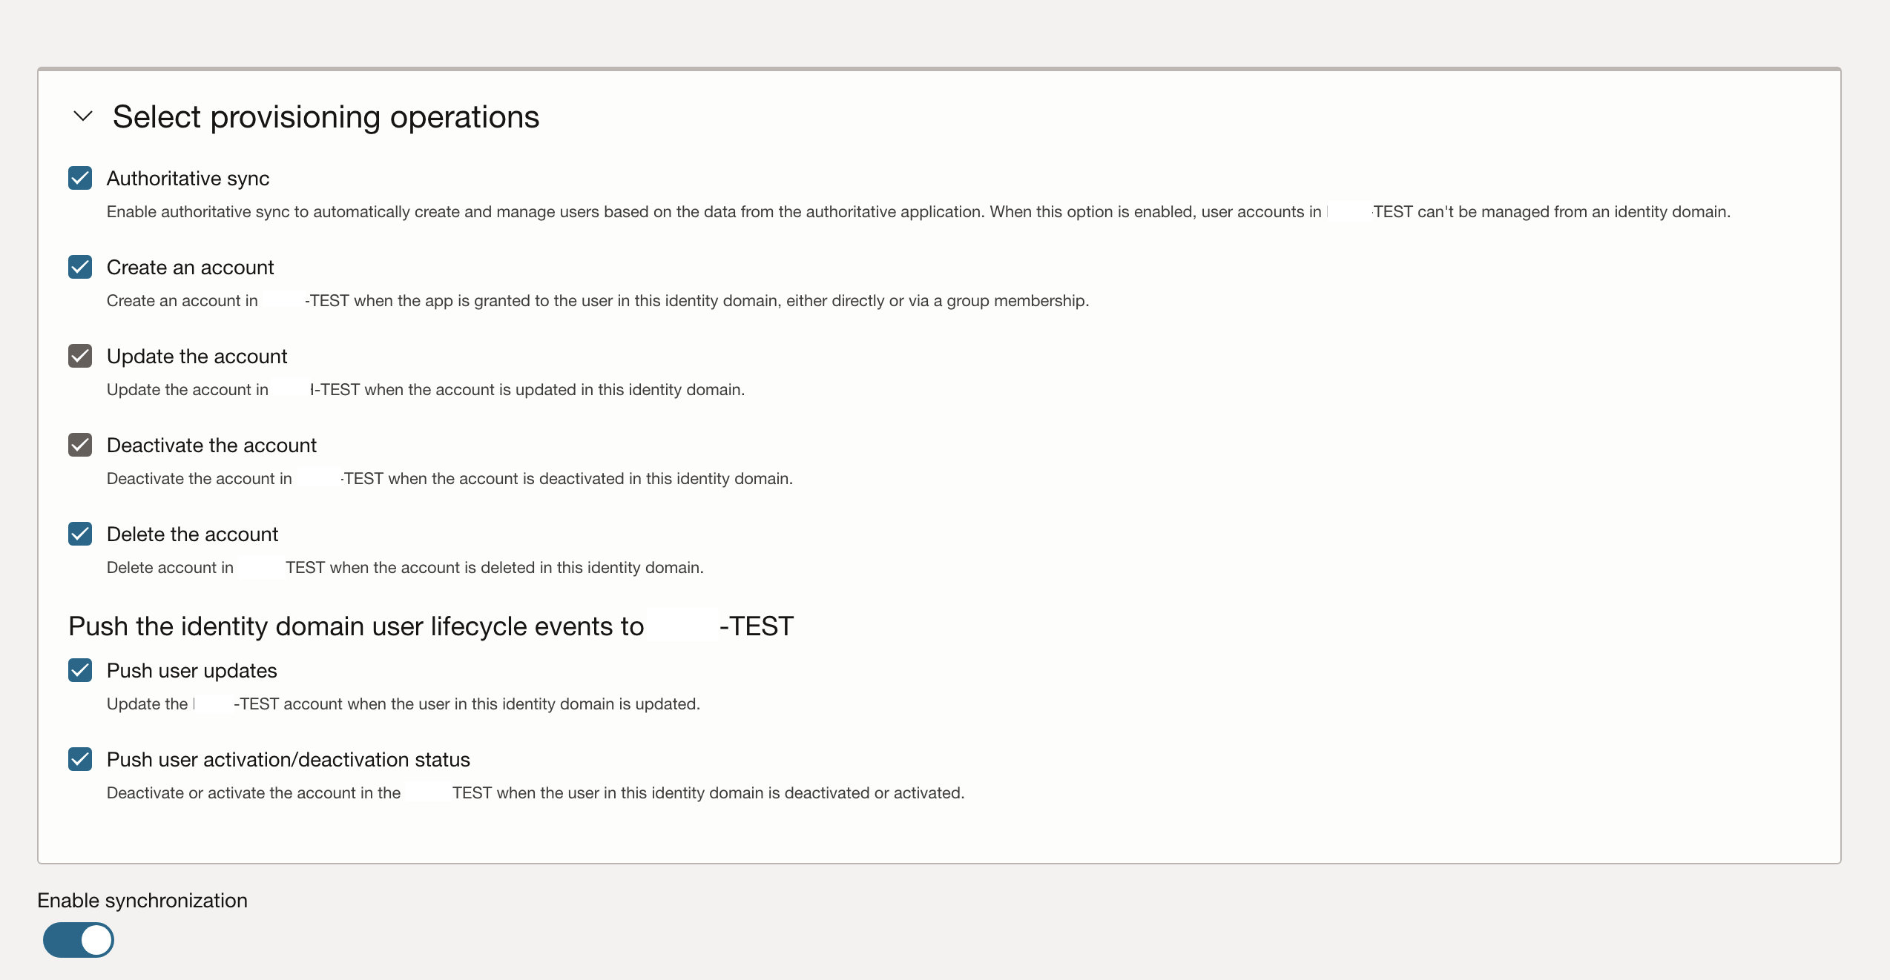Viewport: 1890px width, 980px height.
Task: Select the Authoritative sync label text
Action: [x=188, y=177]
